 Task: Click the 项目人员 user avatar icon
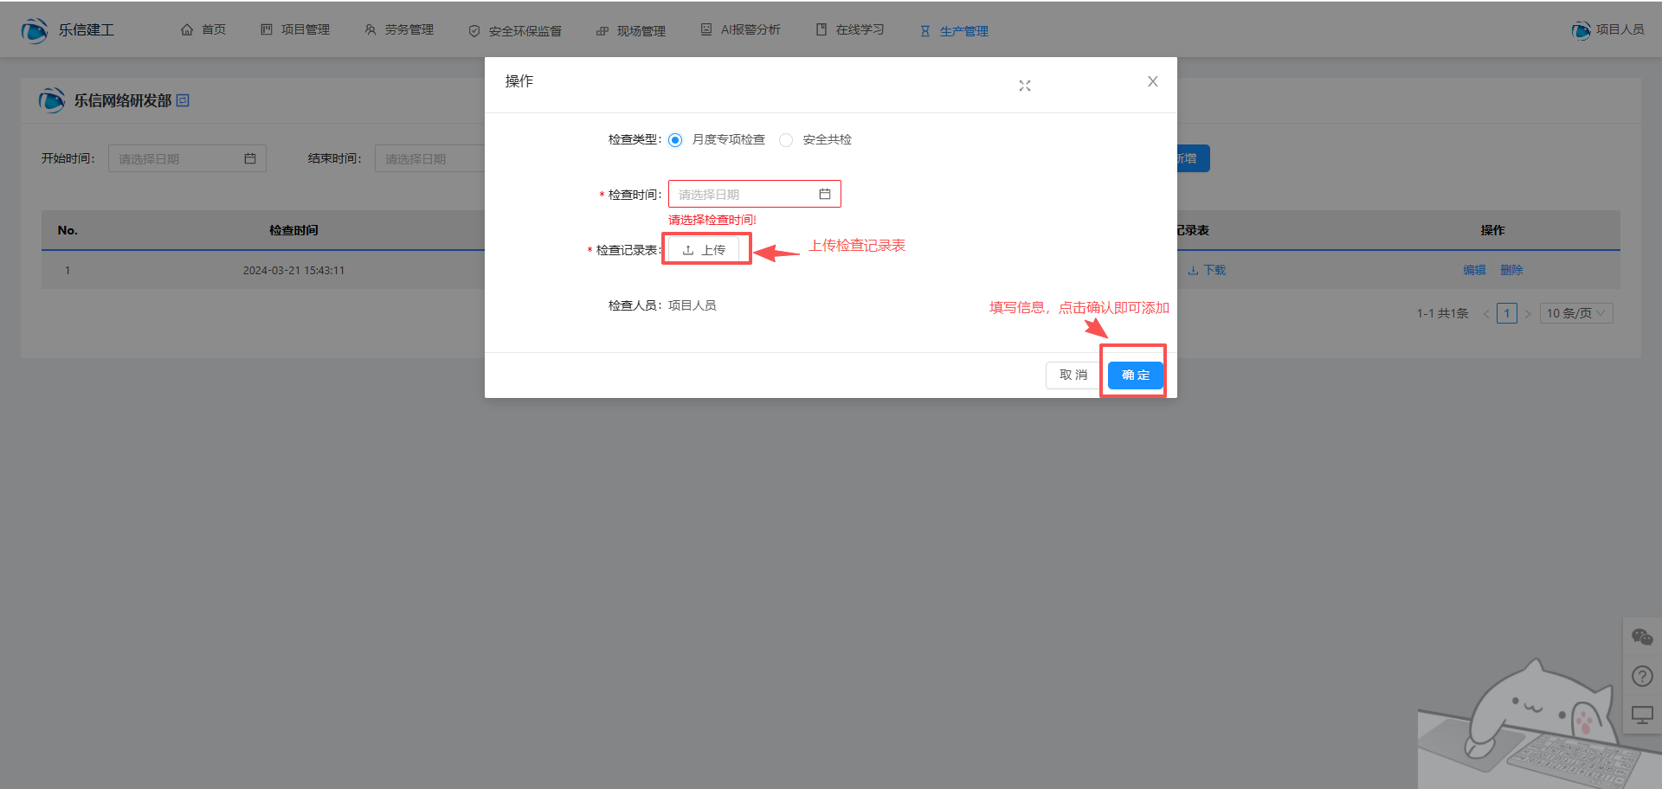pyautogui.click(x=1581, y=30)
